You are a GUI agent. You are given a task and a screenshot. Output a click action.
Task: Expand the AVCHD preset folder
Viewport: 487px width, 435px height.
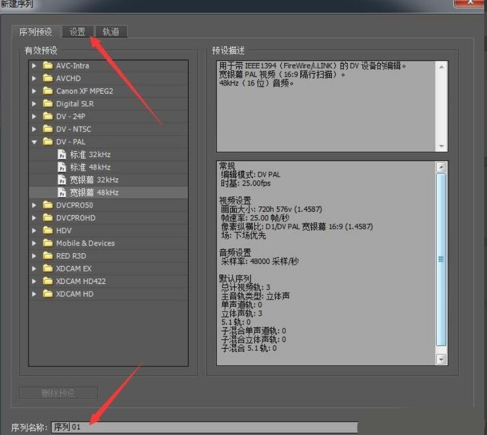tap(34, 79)
